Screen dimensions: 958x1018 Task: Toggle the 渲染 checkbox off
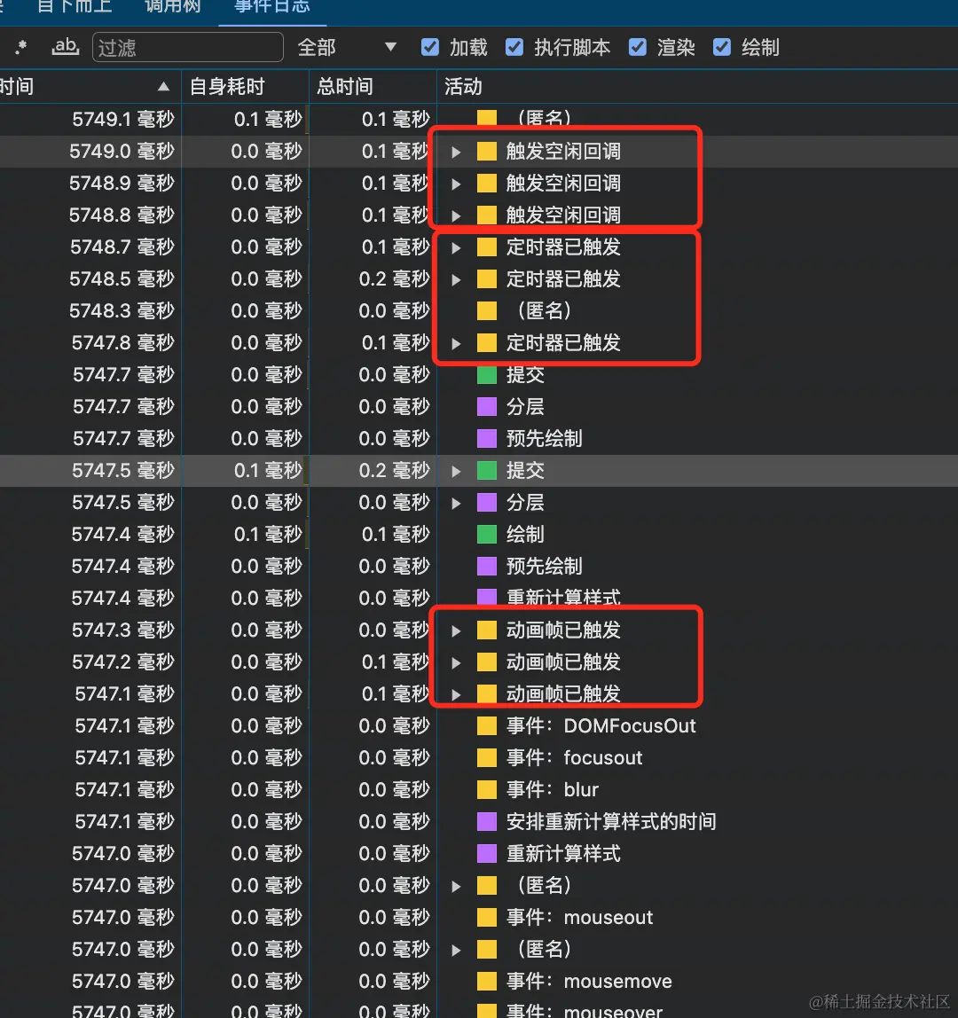coord(637,48)
